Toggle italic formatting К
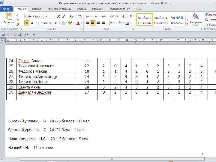This screenshot has width=216, height=162. [x=32, y=23]
